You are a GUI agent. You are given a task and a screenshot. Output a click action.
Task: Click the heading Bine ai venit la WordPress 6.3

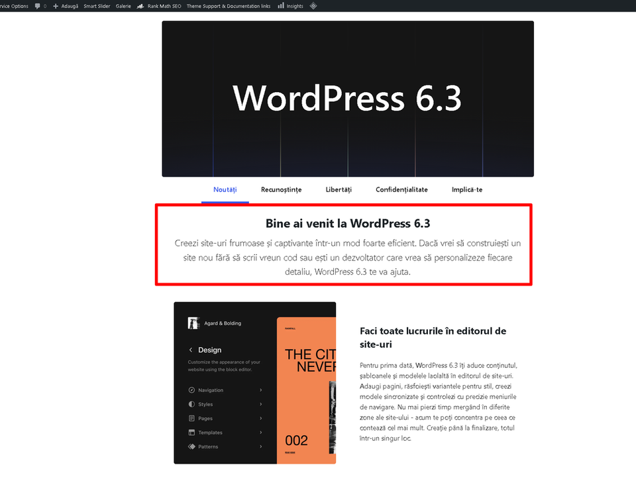pyautogui.click(x=348, y=223)
